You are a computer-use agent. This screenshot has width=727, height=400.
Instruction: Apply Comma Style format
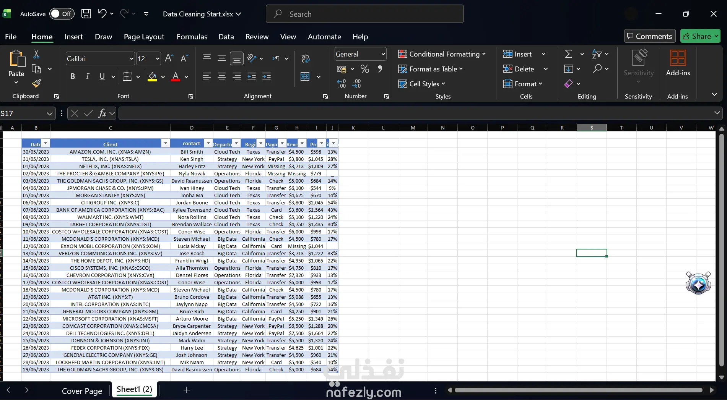[380, 69]
